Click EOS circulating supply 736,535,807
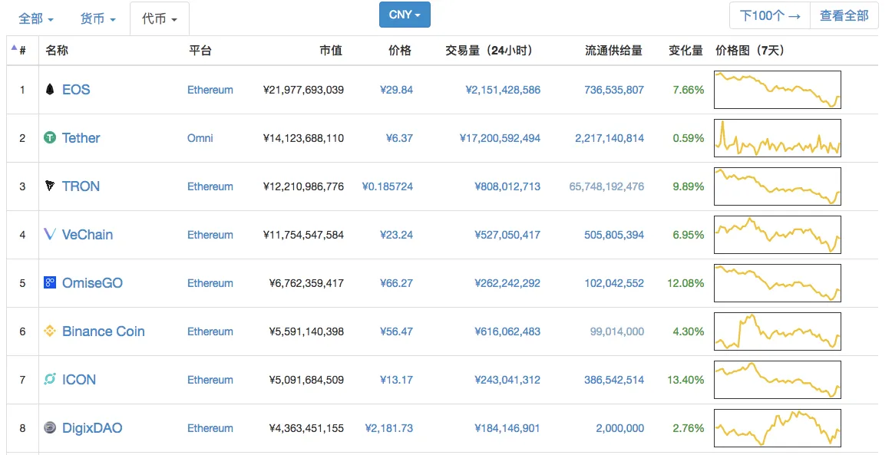 (614, 90)
